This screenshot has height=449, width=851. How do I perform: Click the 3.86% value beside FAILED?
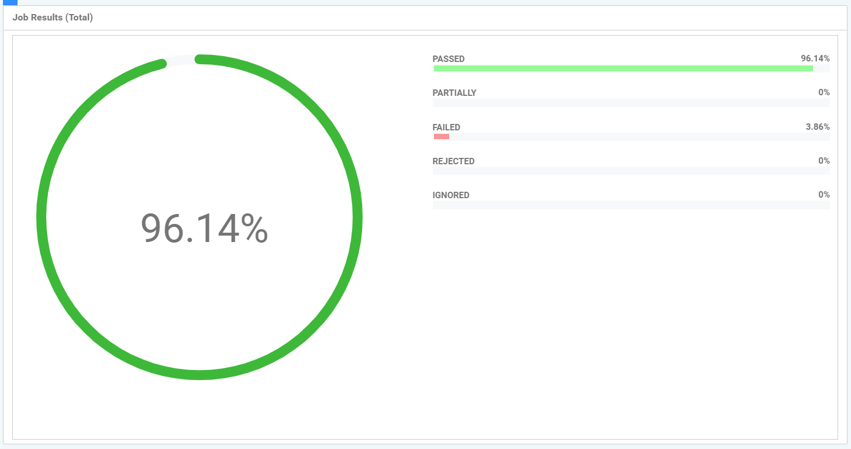817,127
